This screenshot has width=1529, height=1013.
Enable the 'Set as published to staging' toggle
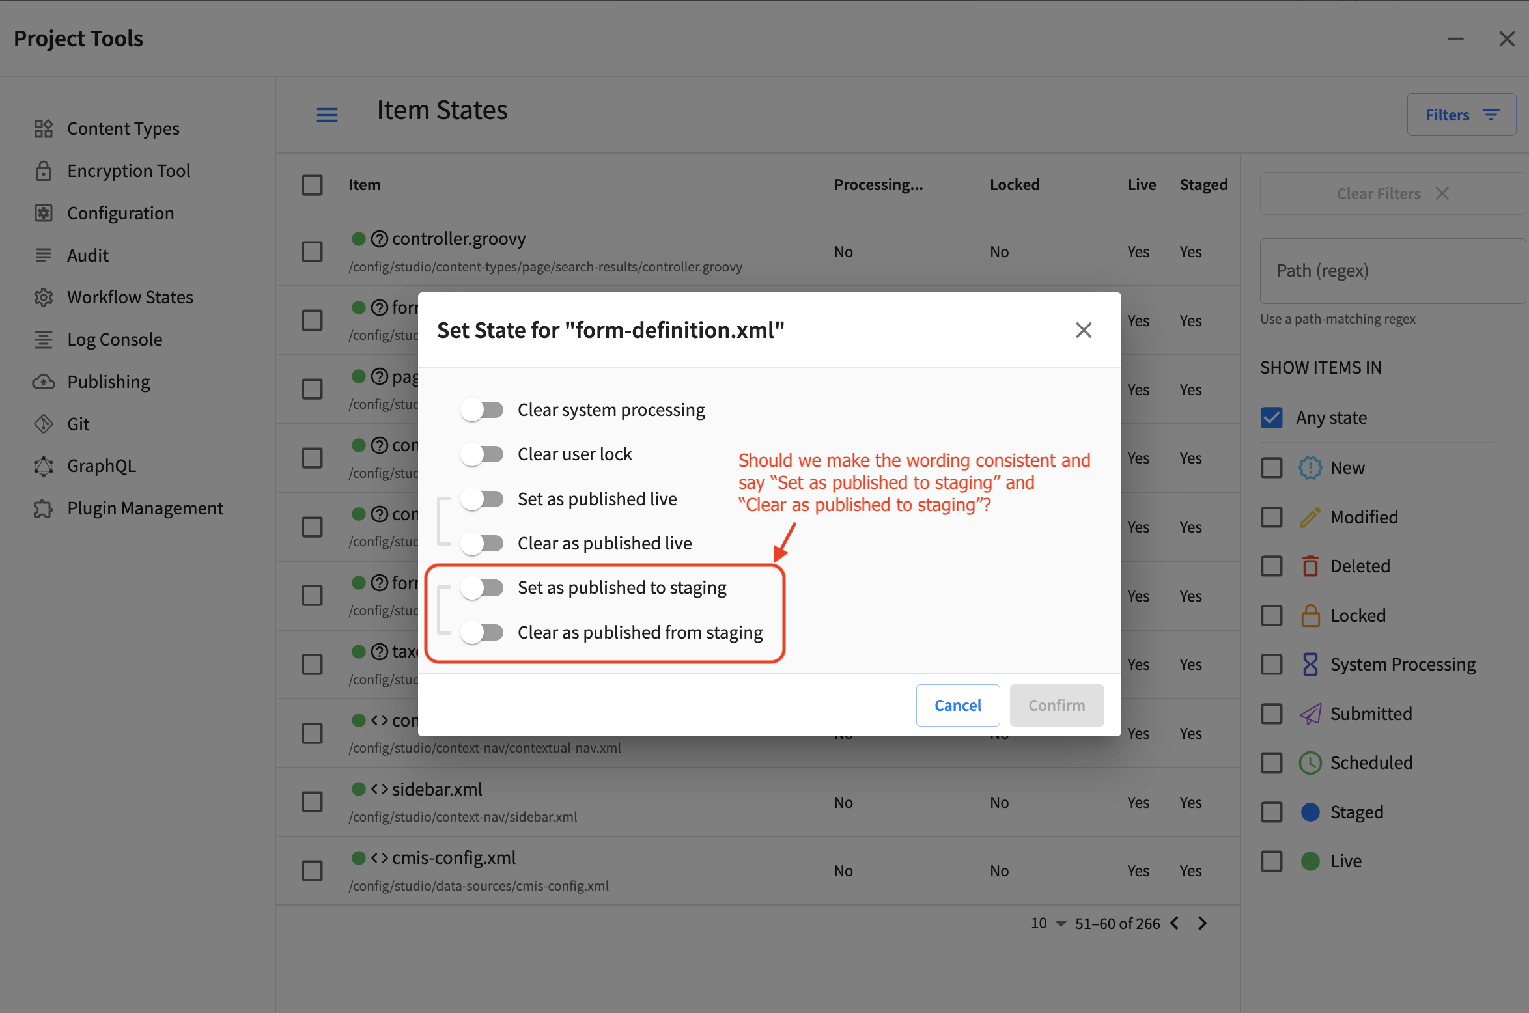point(482,587)
